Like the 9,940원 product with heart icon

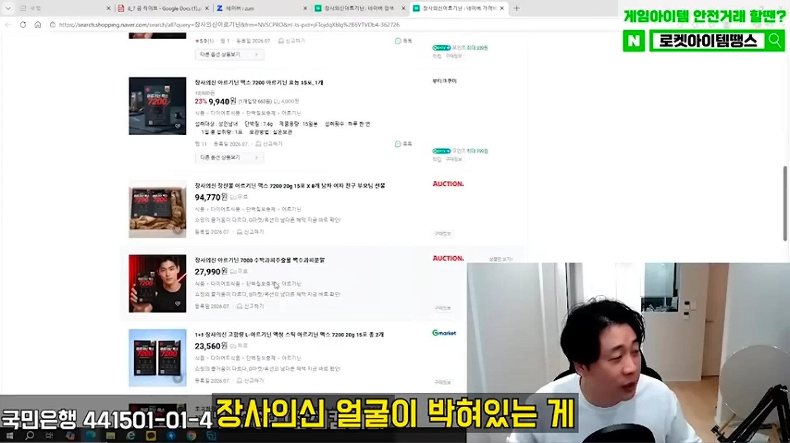pos(178,126)
